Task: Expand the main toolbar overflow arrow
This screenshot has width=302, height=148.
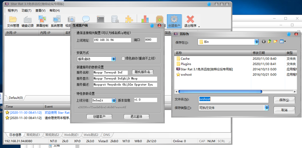Action: (199, 27)
